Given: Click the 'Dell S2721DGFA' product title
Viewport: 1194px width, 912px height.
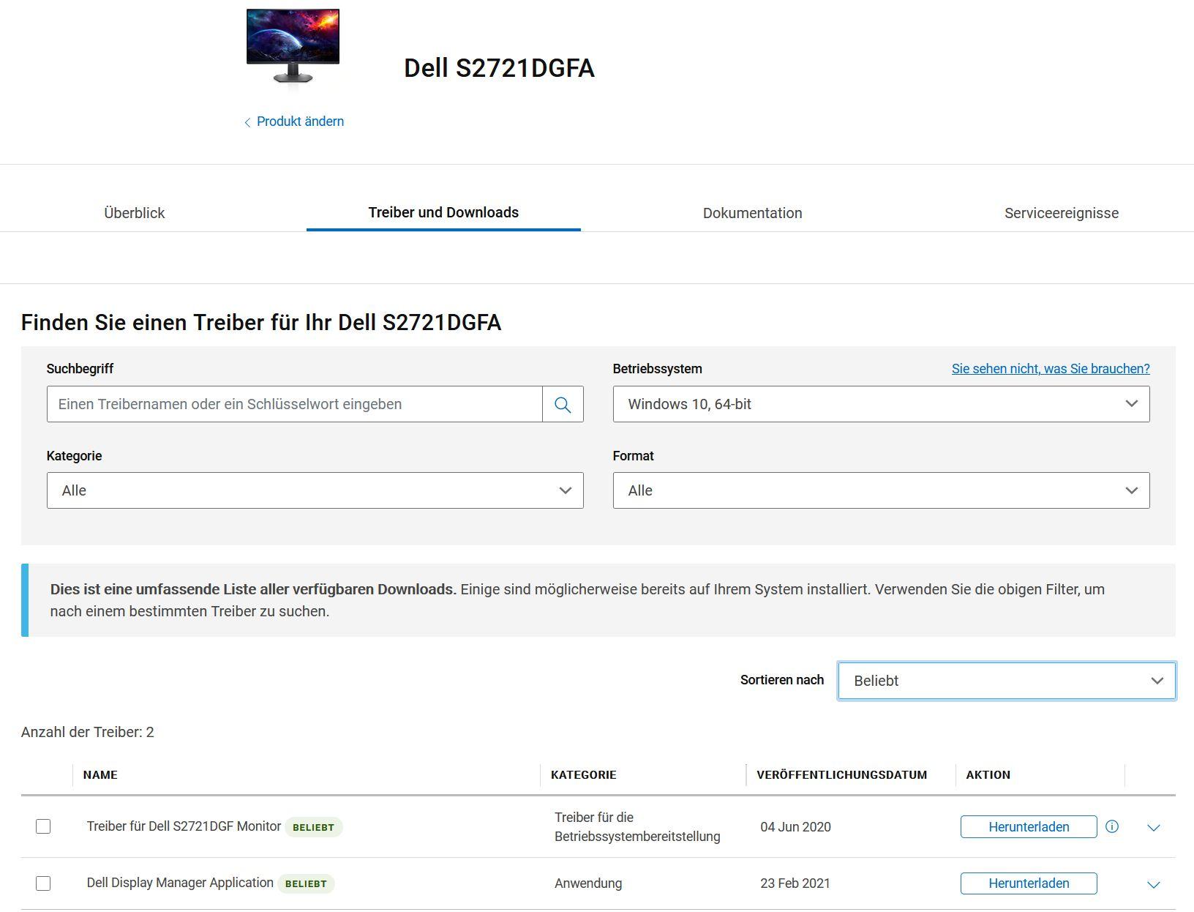Looking at the screenshot, I should click(499, 68).
